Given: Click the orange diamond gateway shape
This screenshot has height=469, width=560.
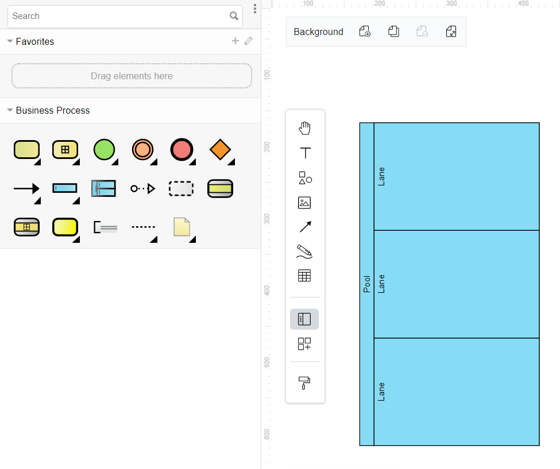Looking at the screenshot, I should [220, 150].
